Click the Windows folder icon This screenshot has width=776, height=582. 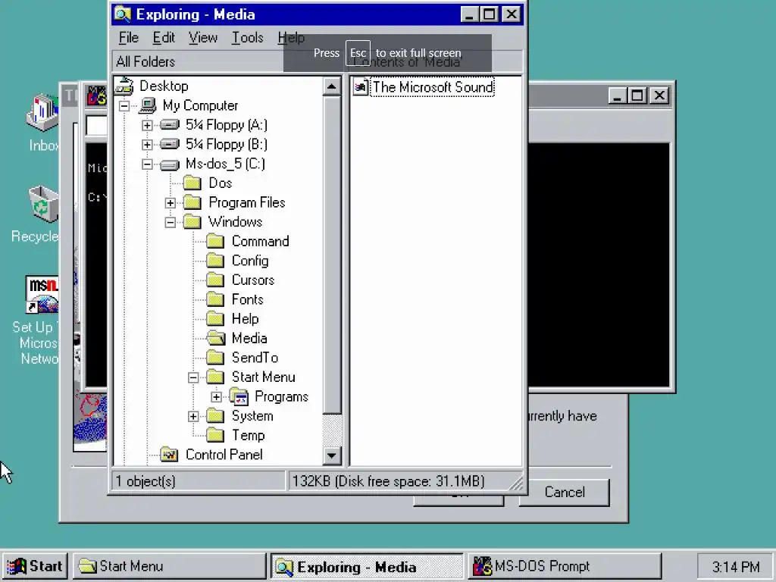(192, 222)
